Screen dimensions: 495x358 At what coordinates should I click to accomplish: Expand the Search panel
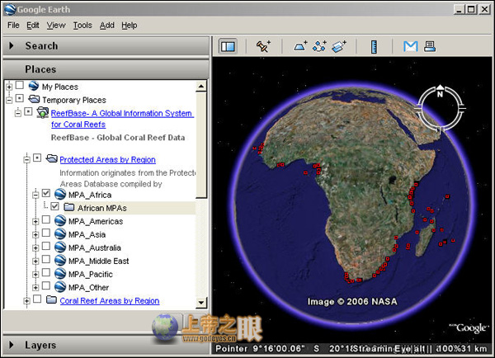pyautogui.click(x=12, y=45)
